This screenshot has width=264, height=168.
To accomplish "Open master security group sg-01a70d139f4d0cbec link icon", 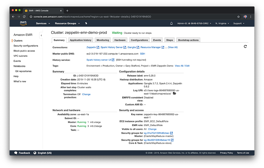I will pos(171,133).
